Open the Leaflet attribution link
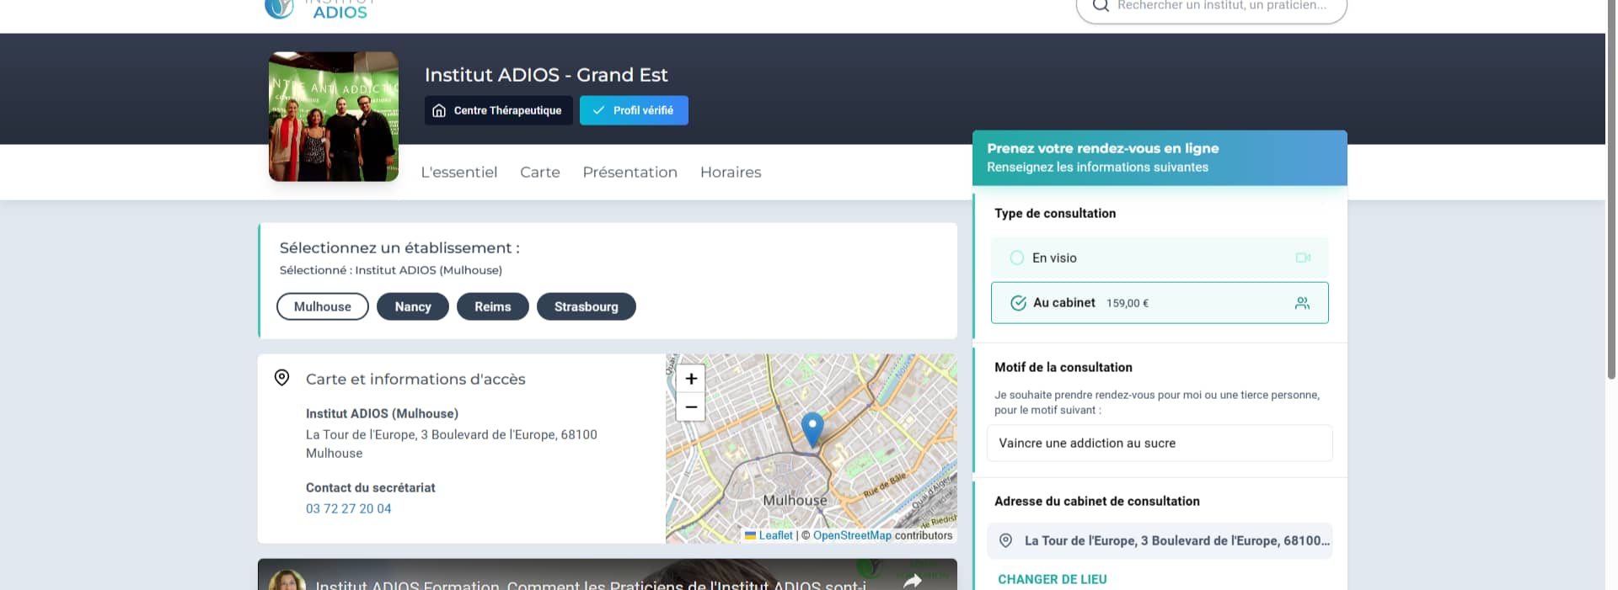Screen dimensions: 1618x590 pyautogui.click(x=775, y=535)
